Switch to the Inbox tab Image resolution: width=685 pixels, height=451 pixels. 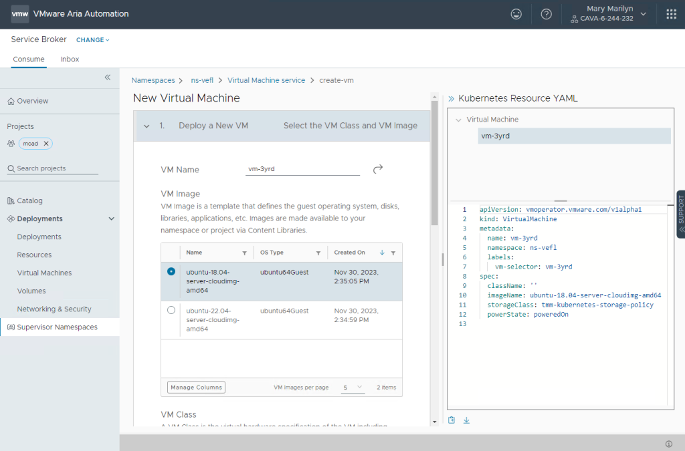click(70, 59)
